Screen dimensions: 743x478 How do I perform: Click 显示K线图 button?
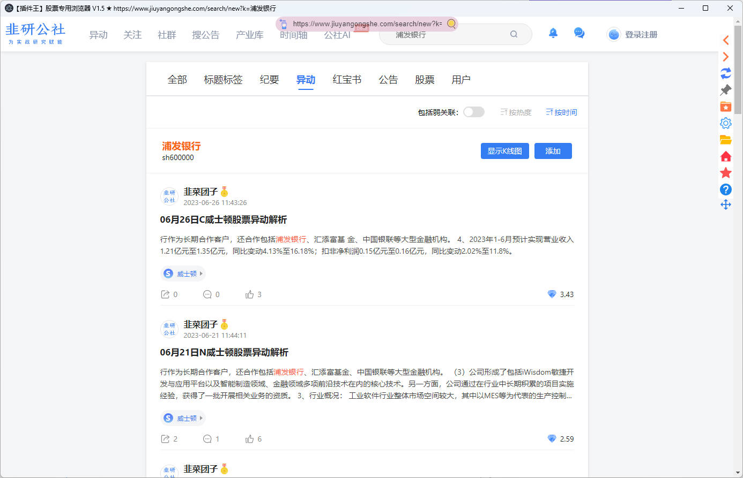(x=505, y=151)
